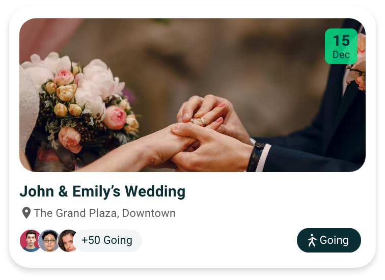Screen dimensions: 385x280
Task: Open the +50 Going attendee list chip
Action: click(107, 240)
